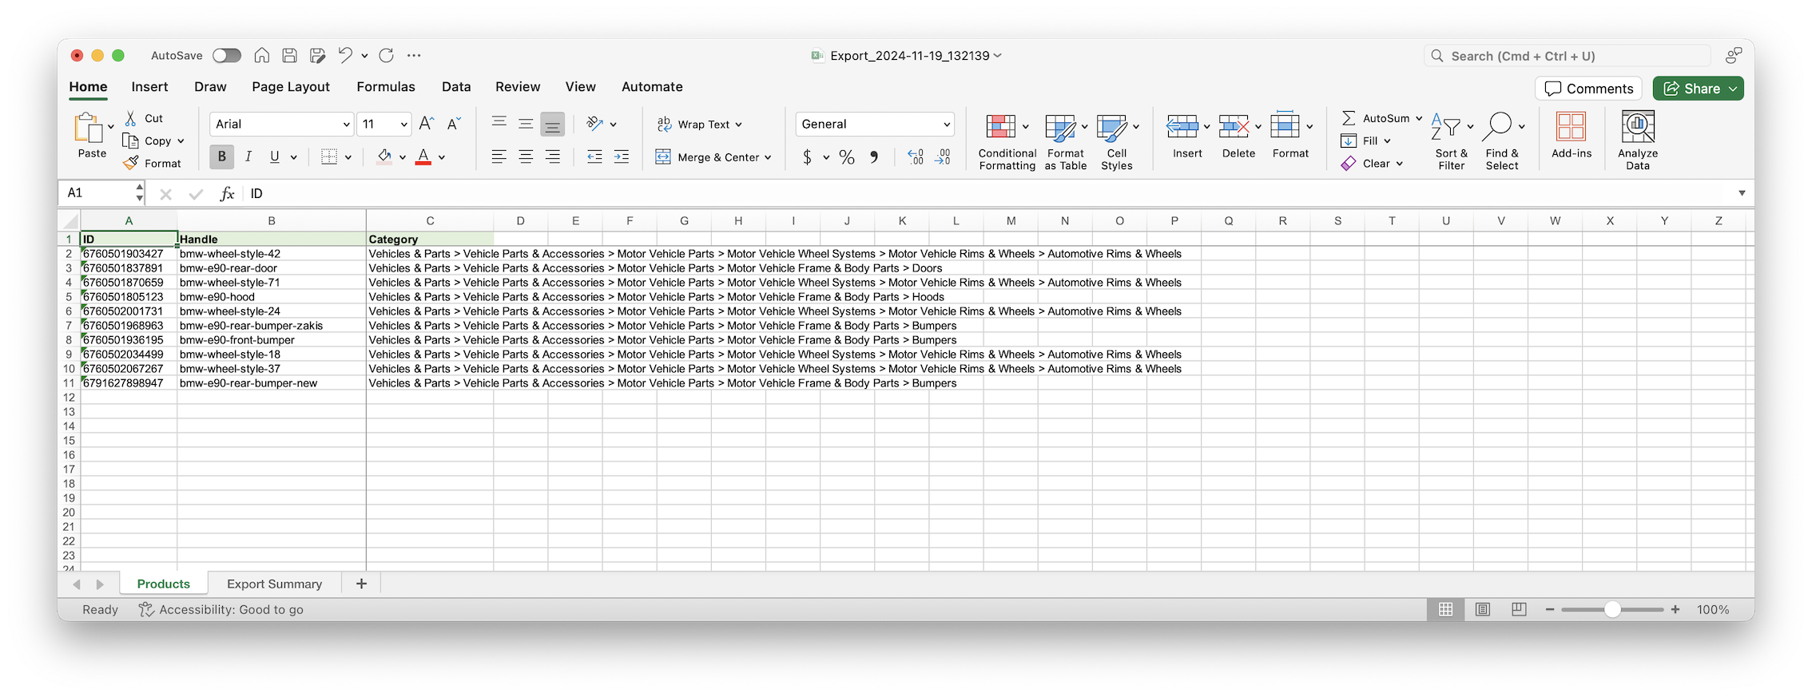Viewport: 1812px width, 697px height.
Task: Click the Conditional Formatting icon
Action: click(1000, 127)
